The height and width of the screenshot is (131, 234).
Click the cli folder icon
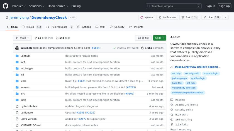tap(17, 75)
